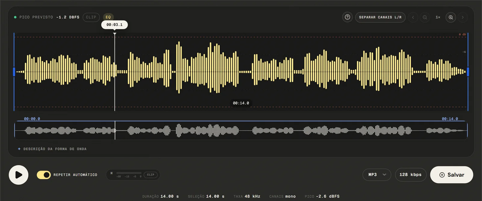Click the left blue trim handle
Viewport: 482px width, 201px height.
14,72
